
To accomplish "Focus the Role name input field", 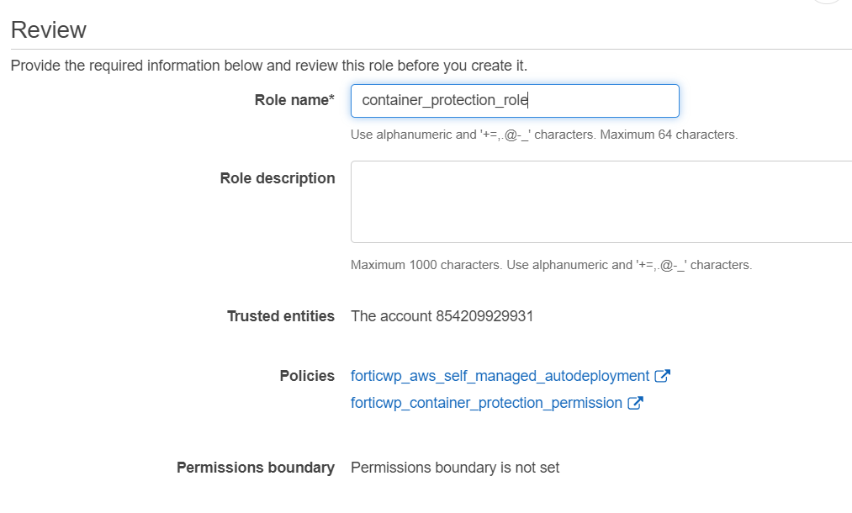I will pos(514,101).
